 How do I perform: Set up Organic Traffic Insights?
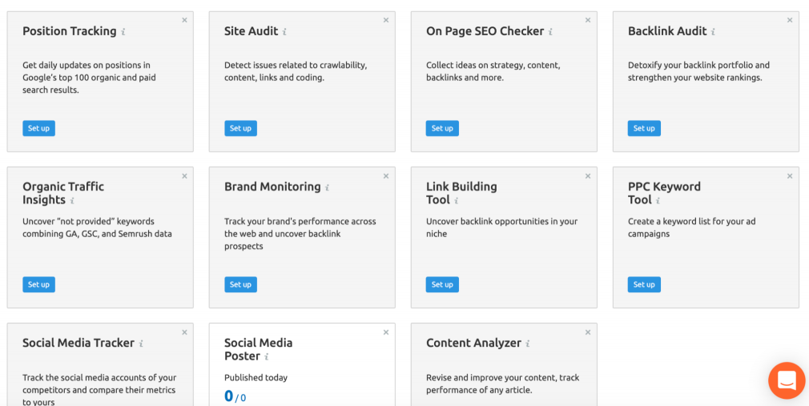[x=38, y=284]
